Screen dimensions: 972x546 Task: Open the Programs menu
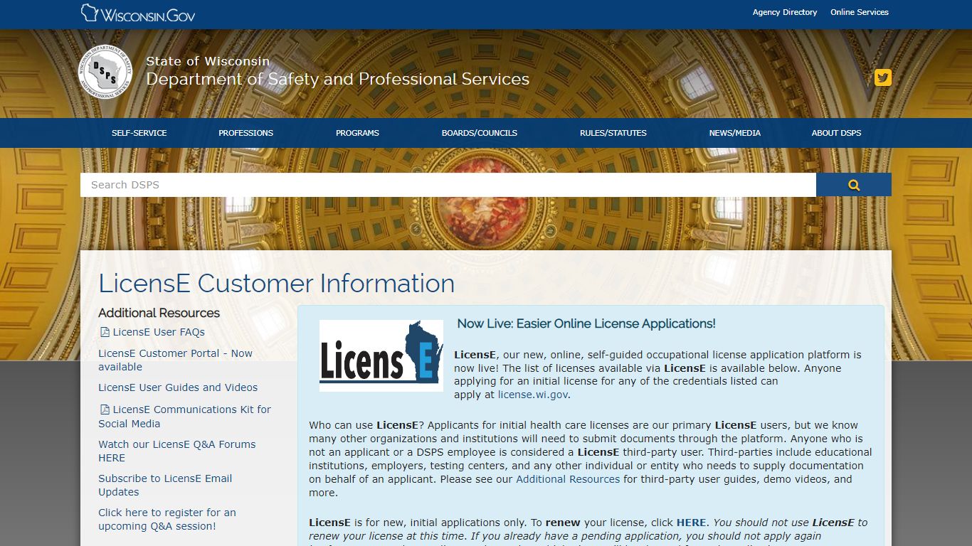357,133
